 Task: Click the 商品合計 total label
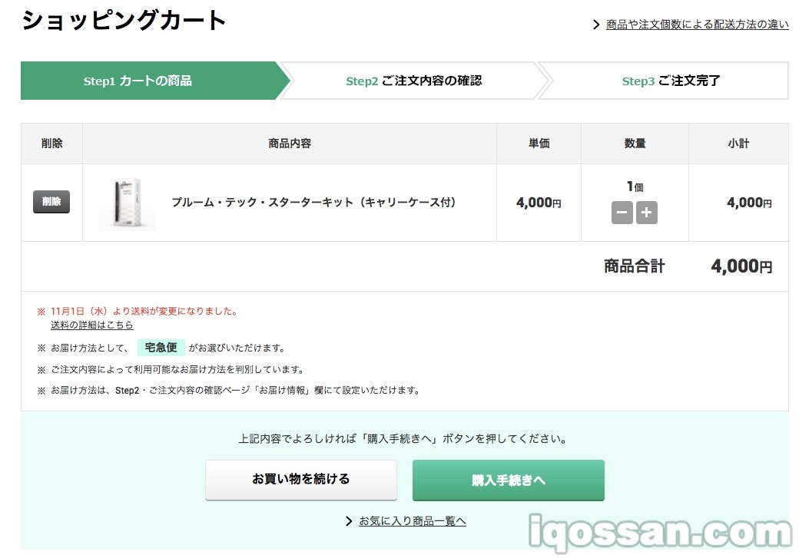635,266
